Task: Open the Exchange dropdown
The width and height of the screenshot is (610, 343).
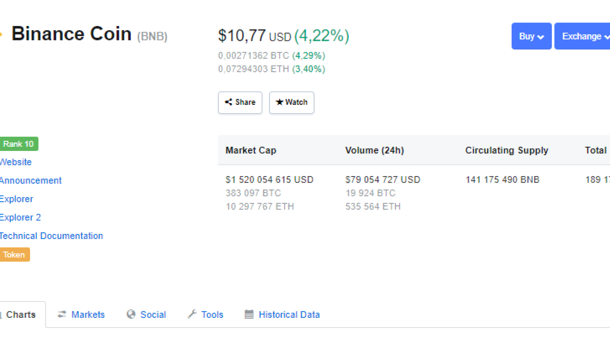Action: point(582,36)
